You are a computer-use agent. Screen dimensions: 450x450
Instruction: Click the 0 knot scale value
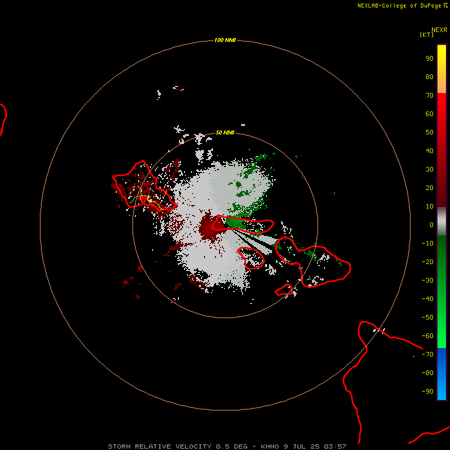(x=431, y=225)
